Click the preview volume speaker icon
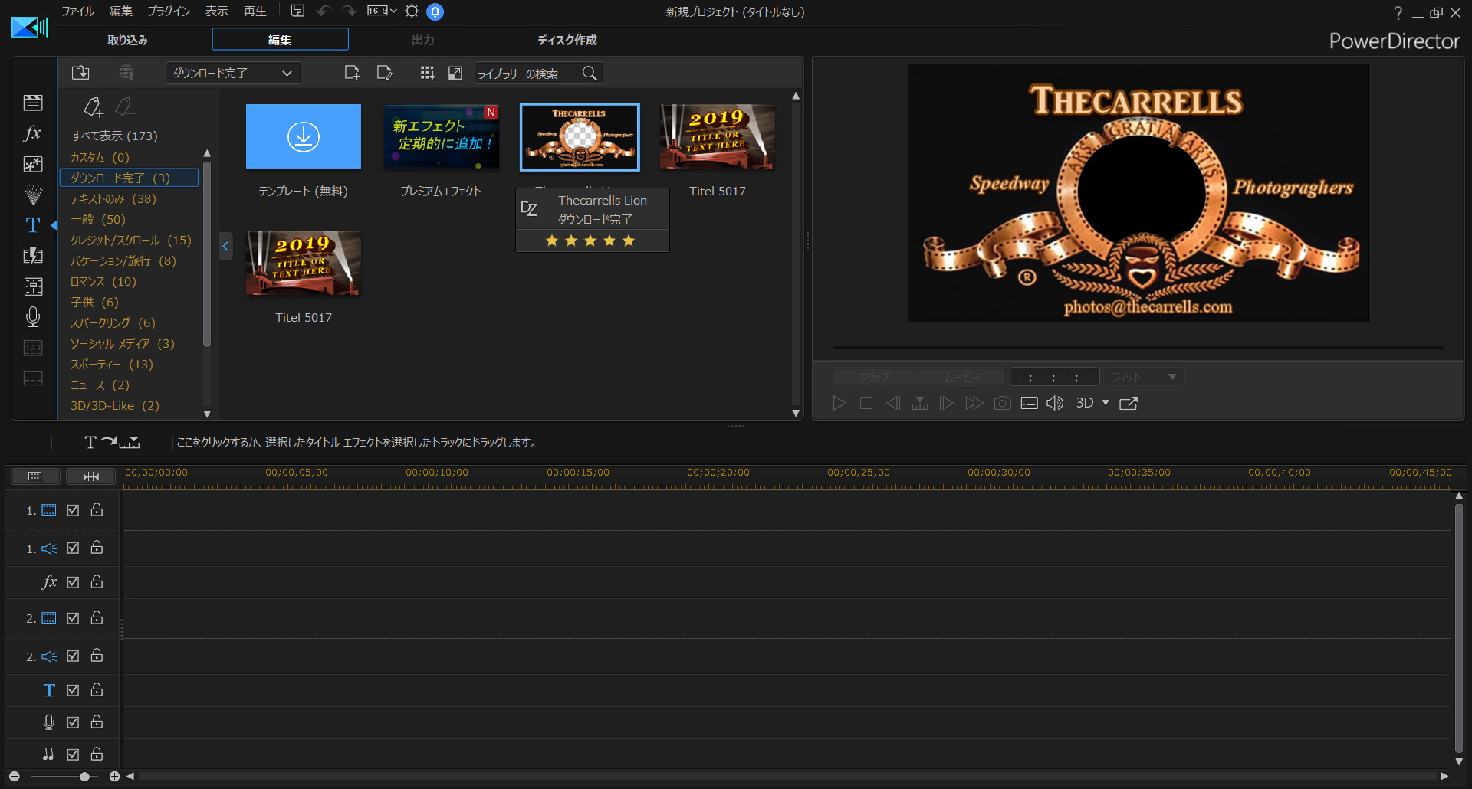The width and height of the screenshot is (1472, 789). pos(1055,403)
